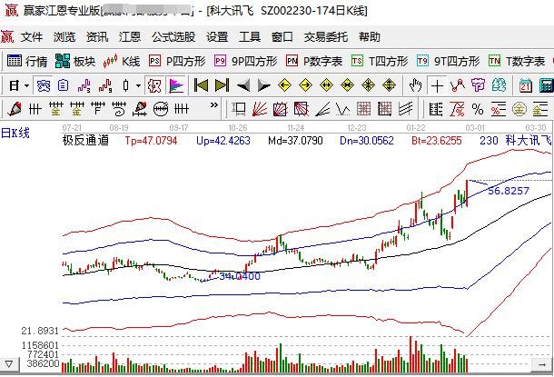Click yellow diamond four-way expand icon
Image resolution: width=554 pixels, height=377 pixels.
pos(389,85)
